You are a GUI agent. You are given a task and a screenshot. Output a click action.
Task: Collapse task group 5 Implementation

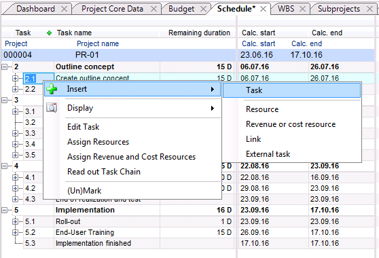(x=5, y=210)
